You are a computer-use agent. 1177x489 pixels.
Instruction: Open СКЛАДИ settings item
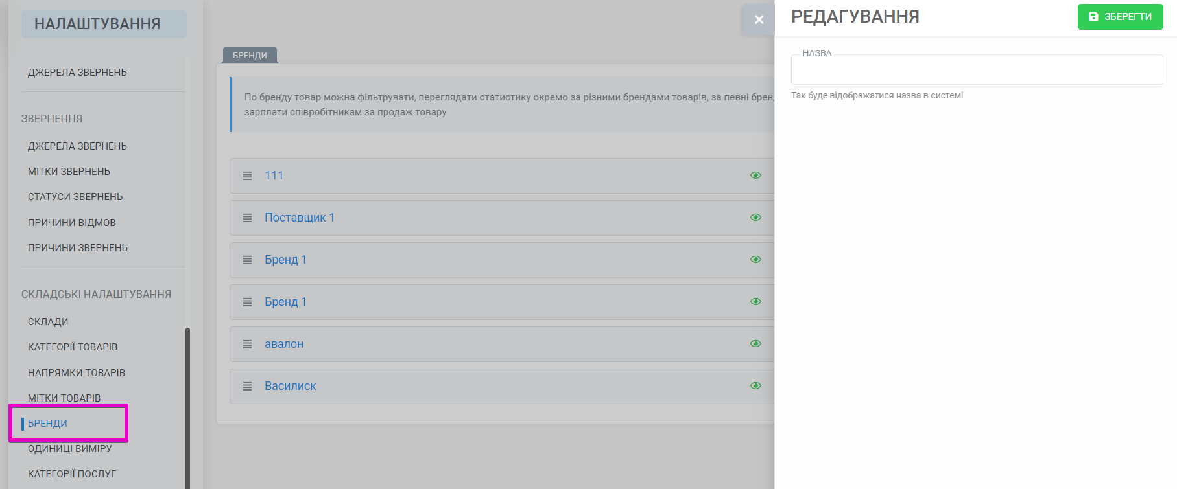[x=48, y=322]
